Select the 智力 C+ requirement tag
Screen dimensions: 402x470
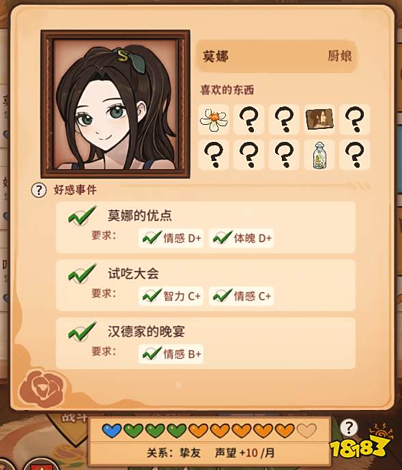tap(171, 296)
